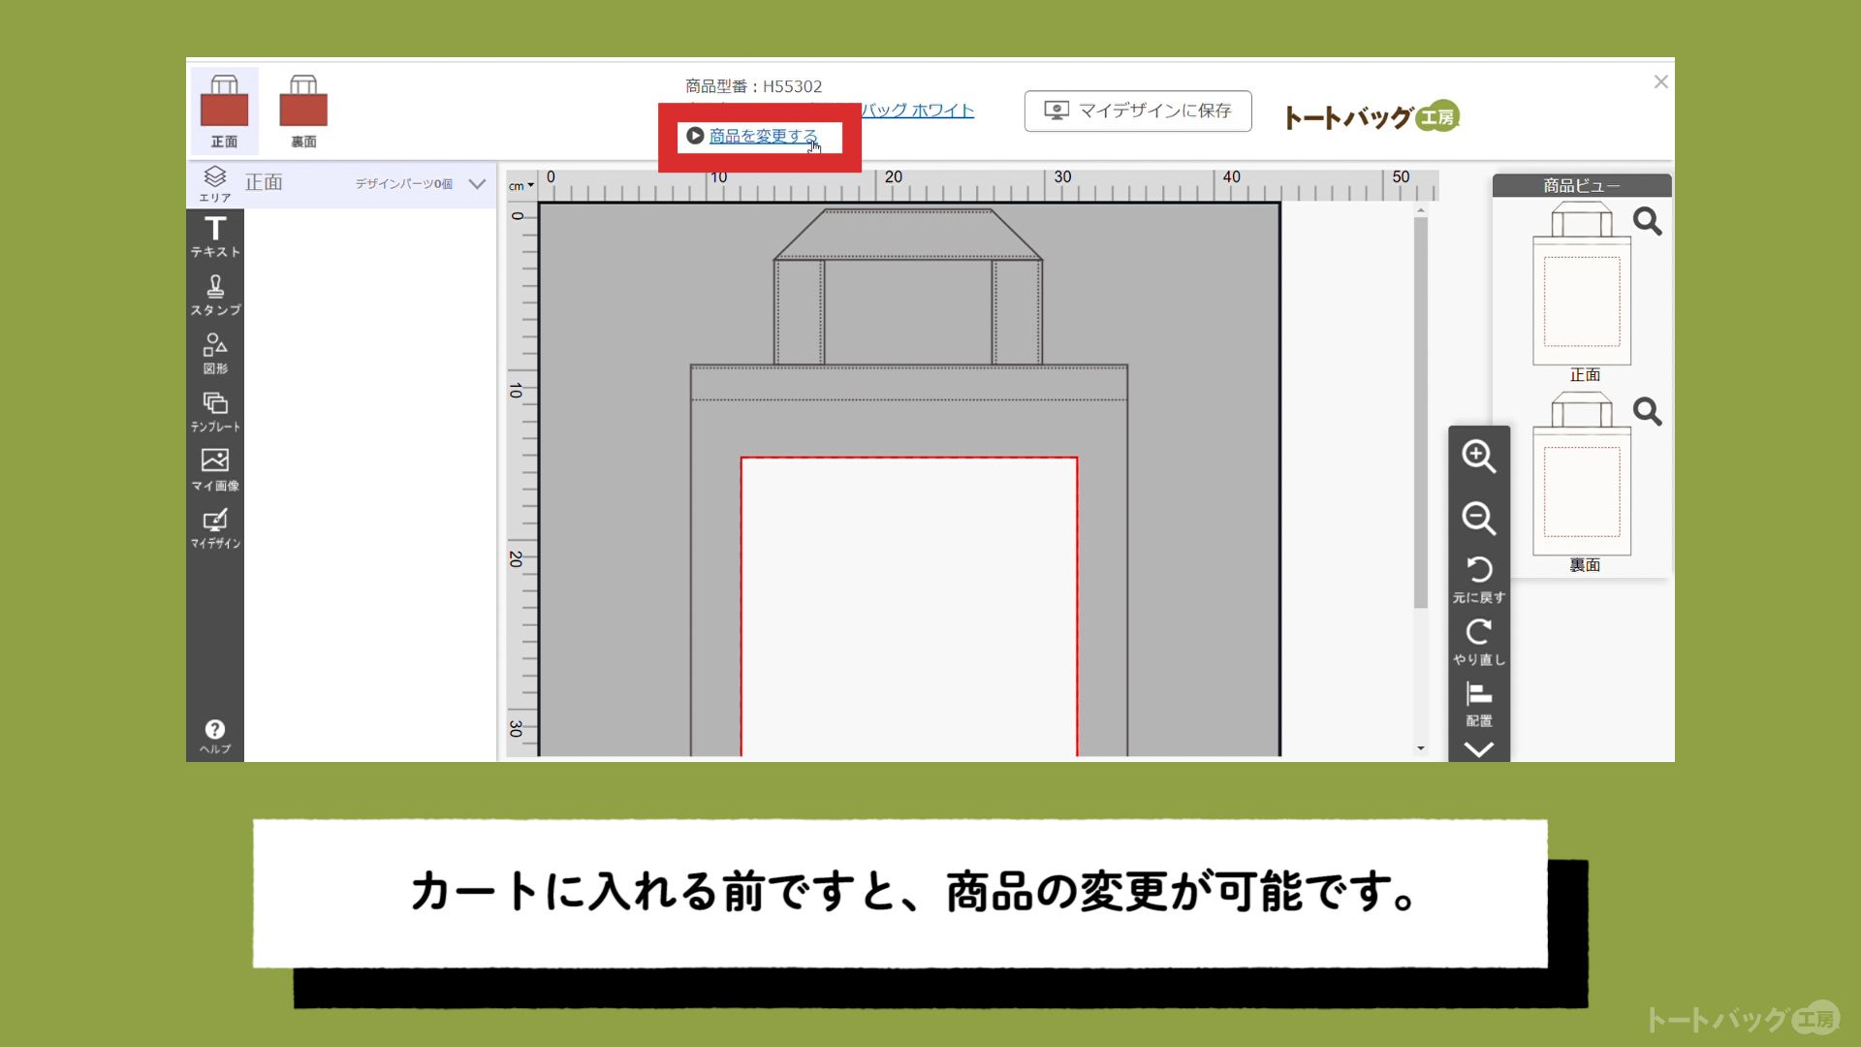Image resolution: width=1861 pixels, height=1047 pixels.
Task: Magnify the 正面 product view
Action: pyautogui.click(x=1648, y=222)
